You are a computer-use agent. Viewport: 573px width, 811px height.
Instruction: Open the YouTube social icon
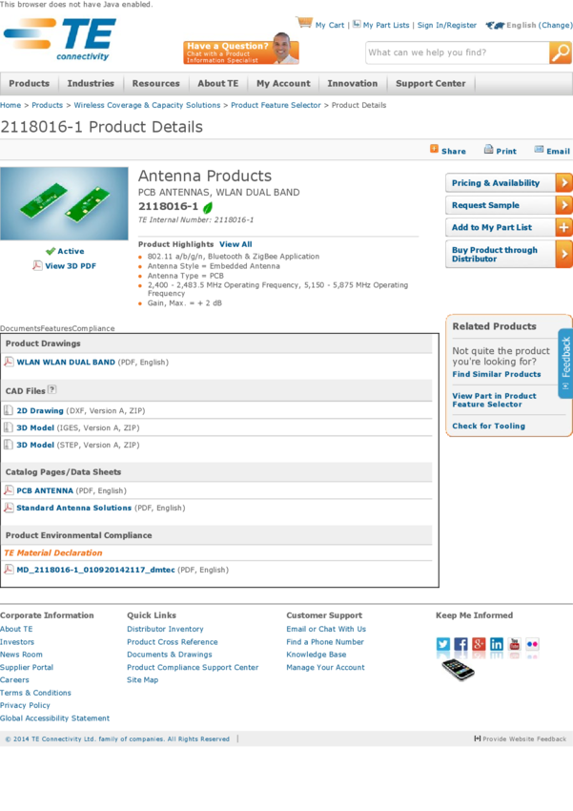515,644
